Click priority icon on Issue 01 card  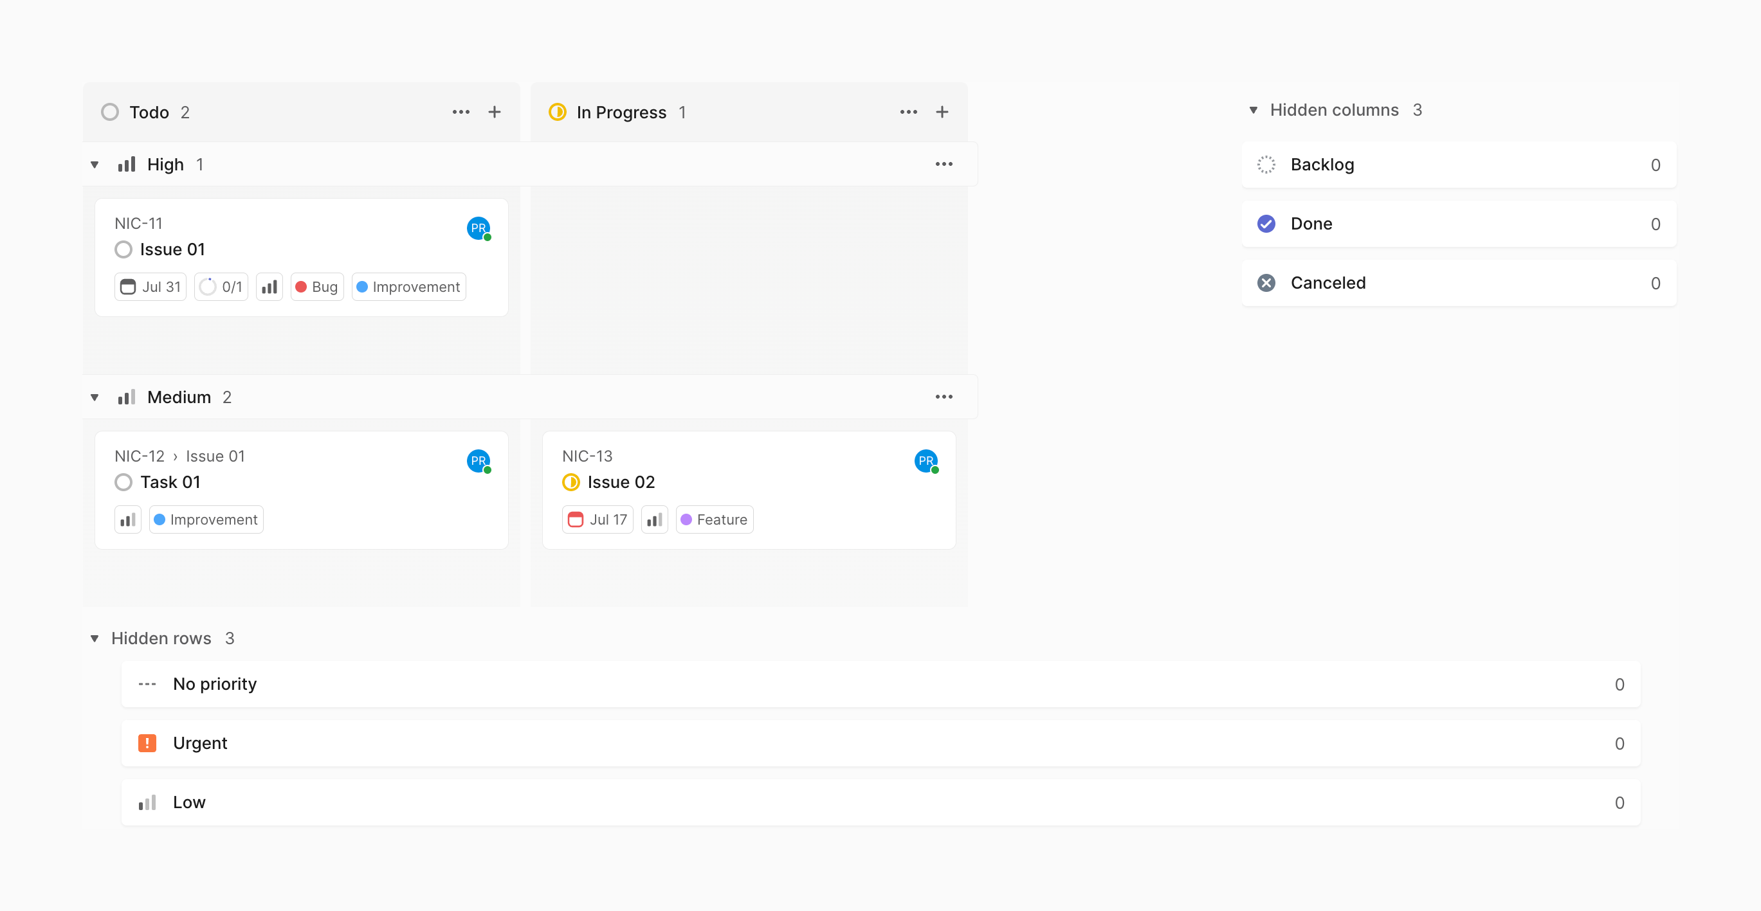[x=269, y=287]
